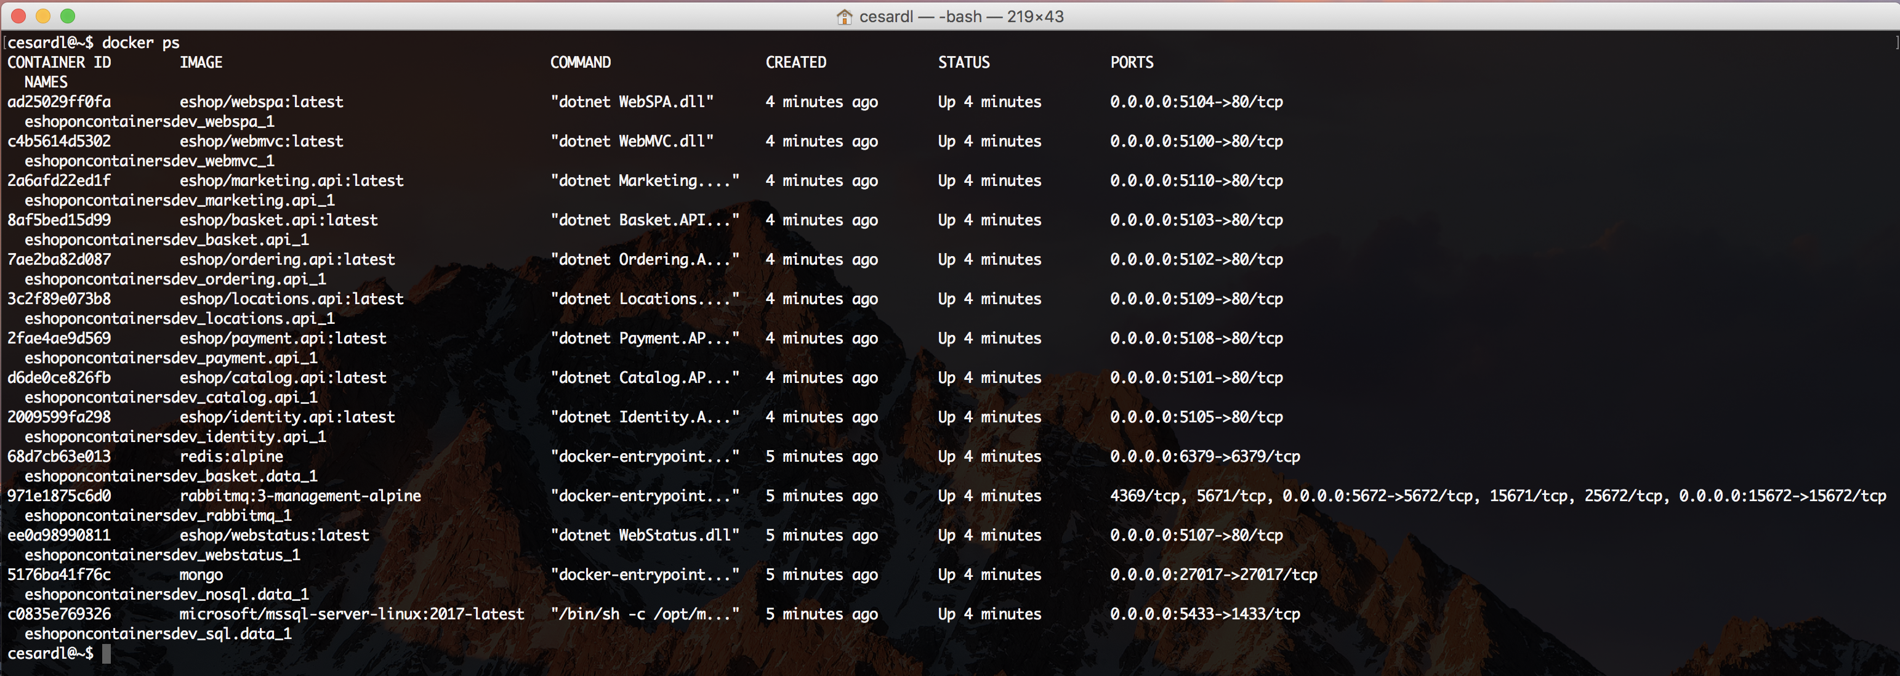Click container ID ad25029ff0fa
The width and height of the screenshot is (1900, 676).
pyautogui.click(x=59, y=102)
